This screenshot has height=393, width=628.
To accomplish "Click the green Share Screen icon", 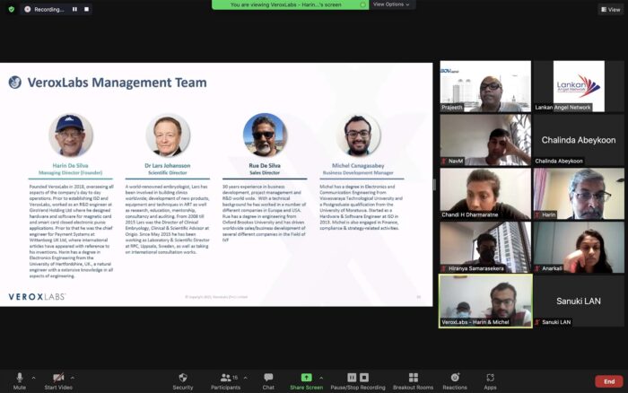I will 306,378.
